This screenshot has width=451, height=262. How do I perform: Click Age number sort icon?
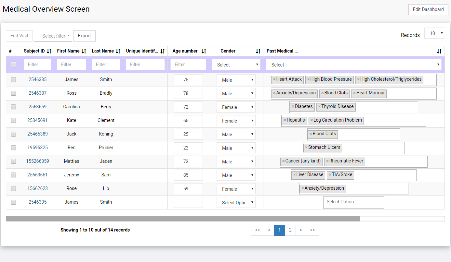click(x=204, y=51)
